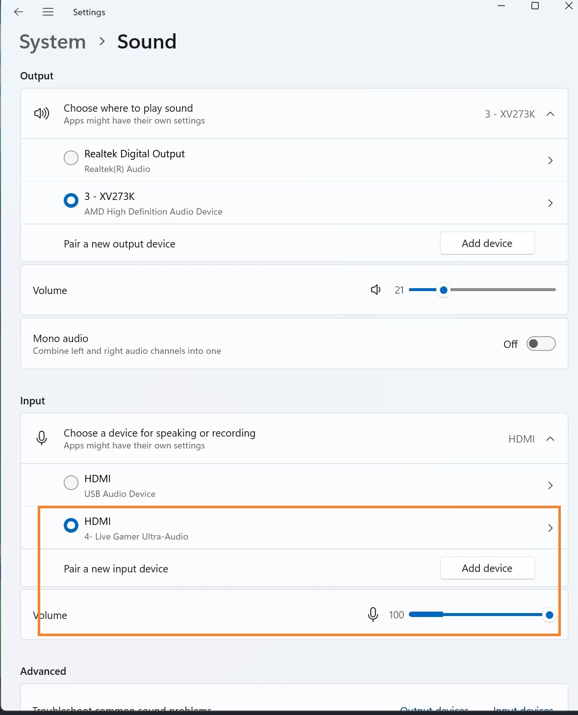Collapse the output device list
578x715 pixels.
pyautogui.click(x=550, y=114)
